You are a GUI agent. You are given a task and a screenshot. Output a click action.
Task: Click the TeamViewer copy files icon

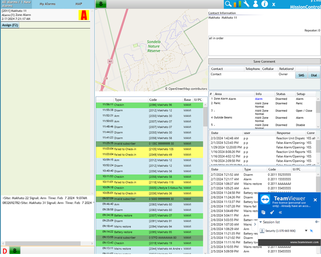(x=263, y=212)
